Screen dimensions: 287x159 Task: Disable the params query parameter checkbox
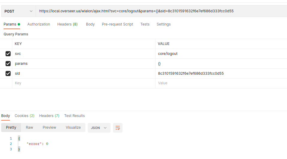[x=8, y=64]
